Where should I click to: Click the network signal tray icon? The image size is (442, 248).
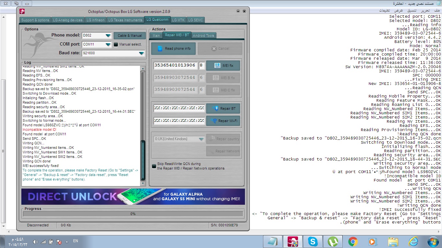[x=43, y=242]
